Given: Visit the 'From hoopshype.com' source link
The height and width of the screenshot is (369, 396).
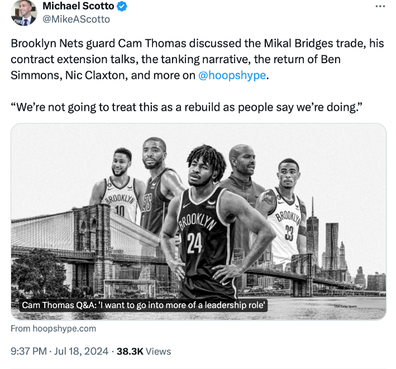Looking at the screenshot, I should pyautogui.click(x=54, y=329).
